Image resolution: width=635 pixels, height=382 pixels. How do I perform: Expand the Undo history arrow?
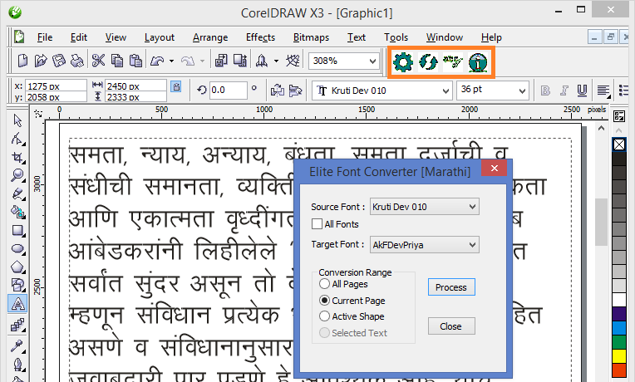tap(172, 61)
